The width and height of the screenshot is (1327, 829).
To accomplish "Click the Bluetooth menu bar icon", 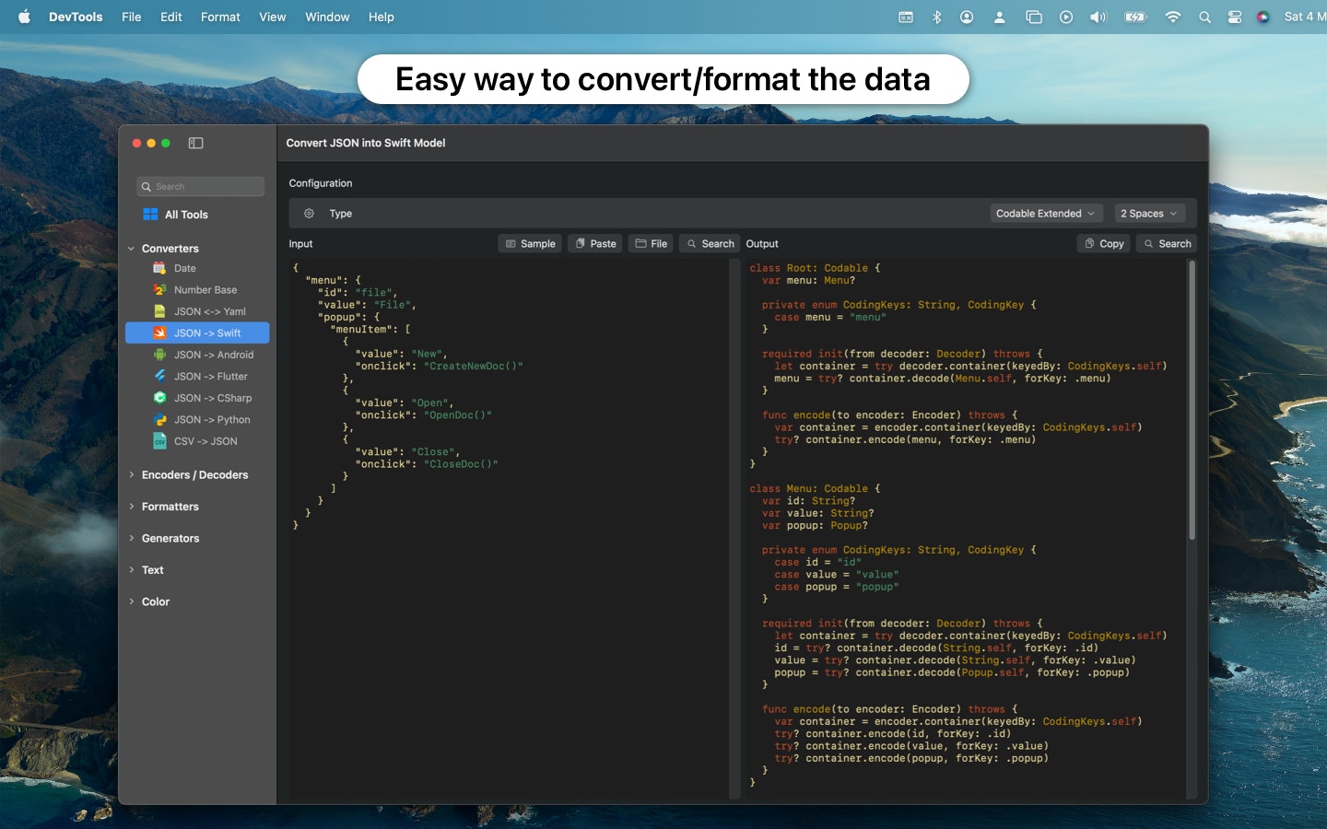I will (937, 17).
